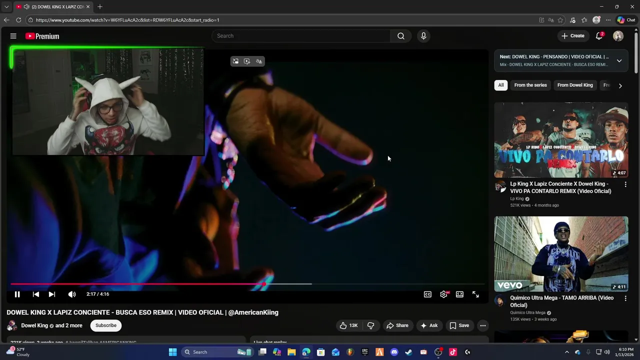Open Quimico Ultra Mega TAMO ARRIBA title

(561, 301)
